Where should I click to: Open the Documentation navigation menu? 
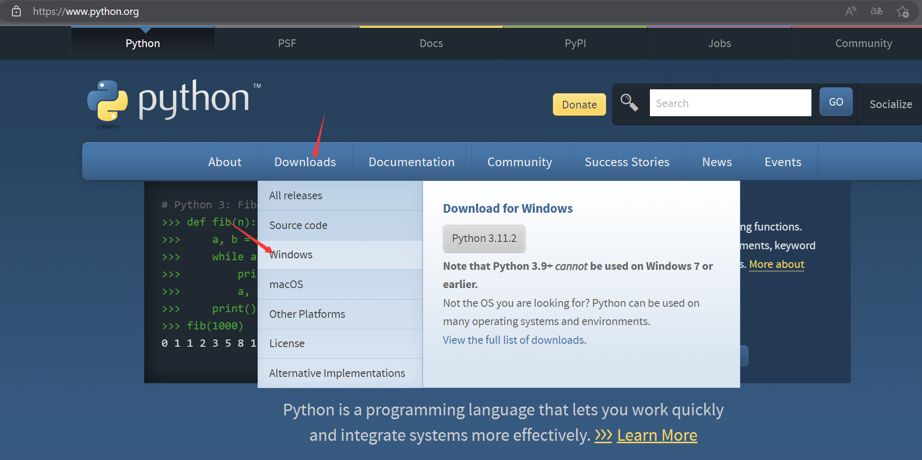[x=411, y=162]
